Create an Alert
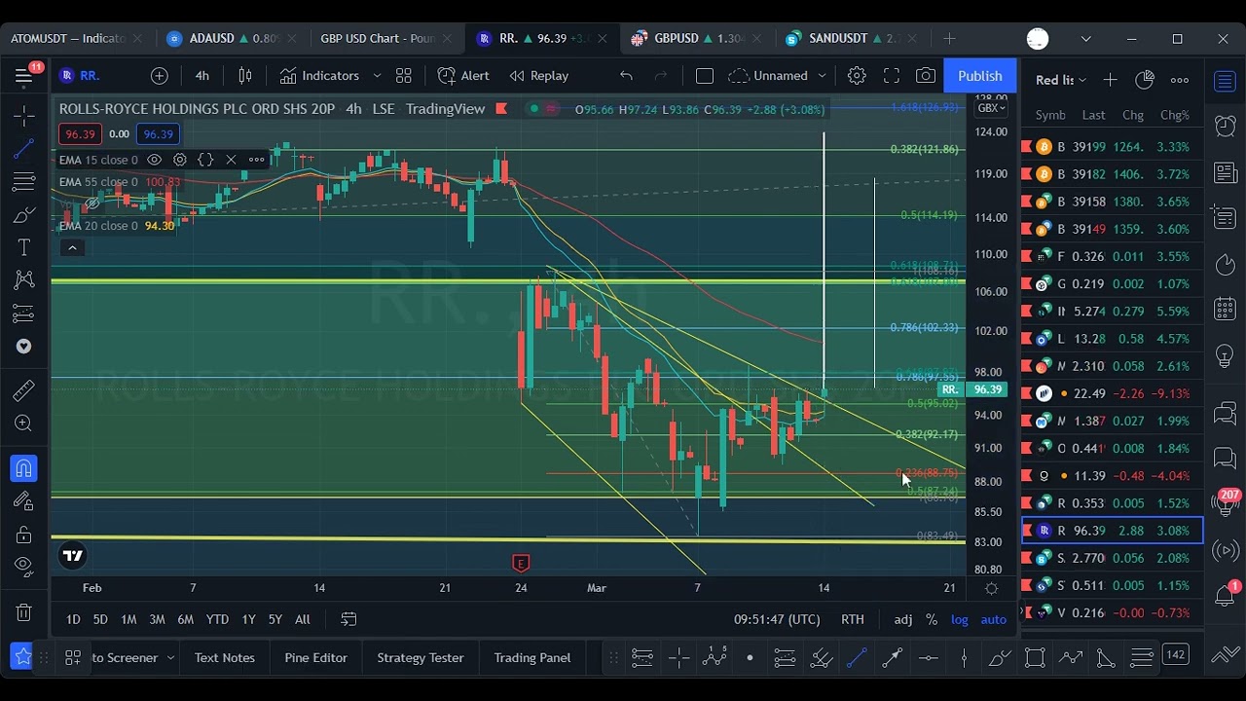 pyautogui.click(x=463, y=75)
